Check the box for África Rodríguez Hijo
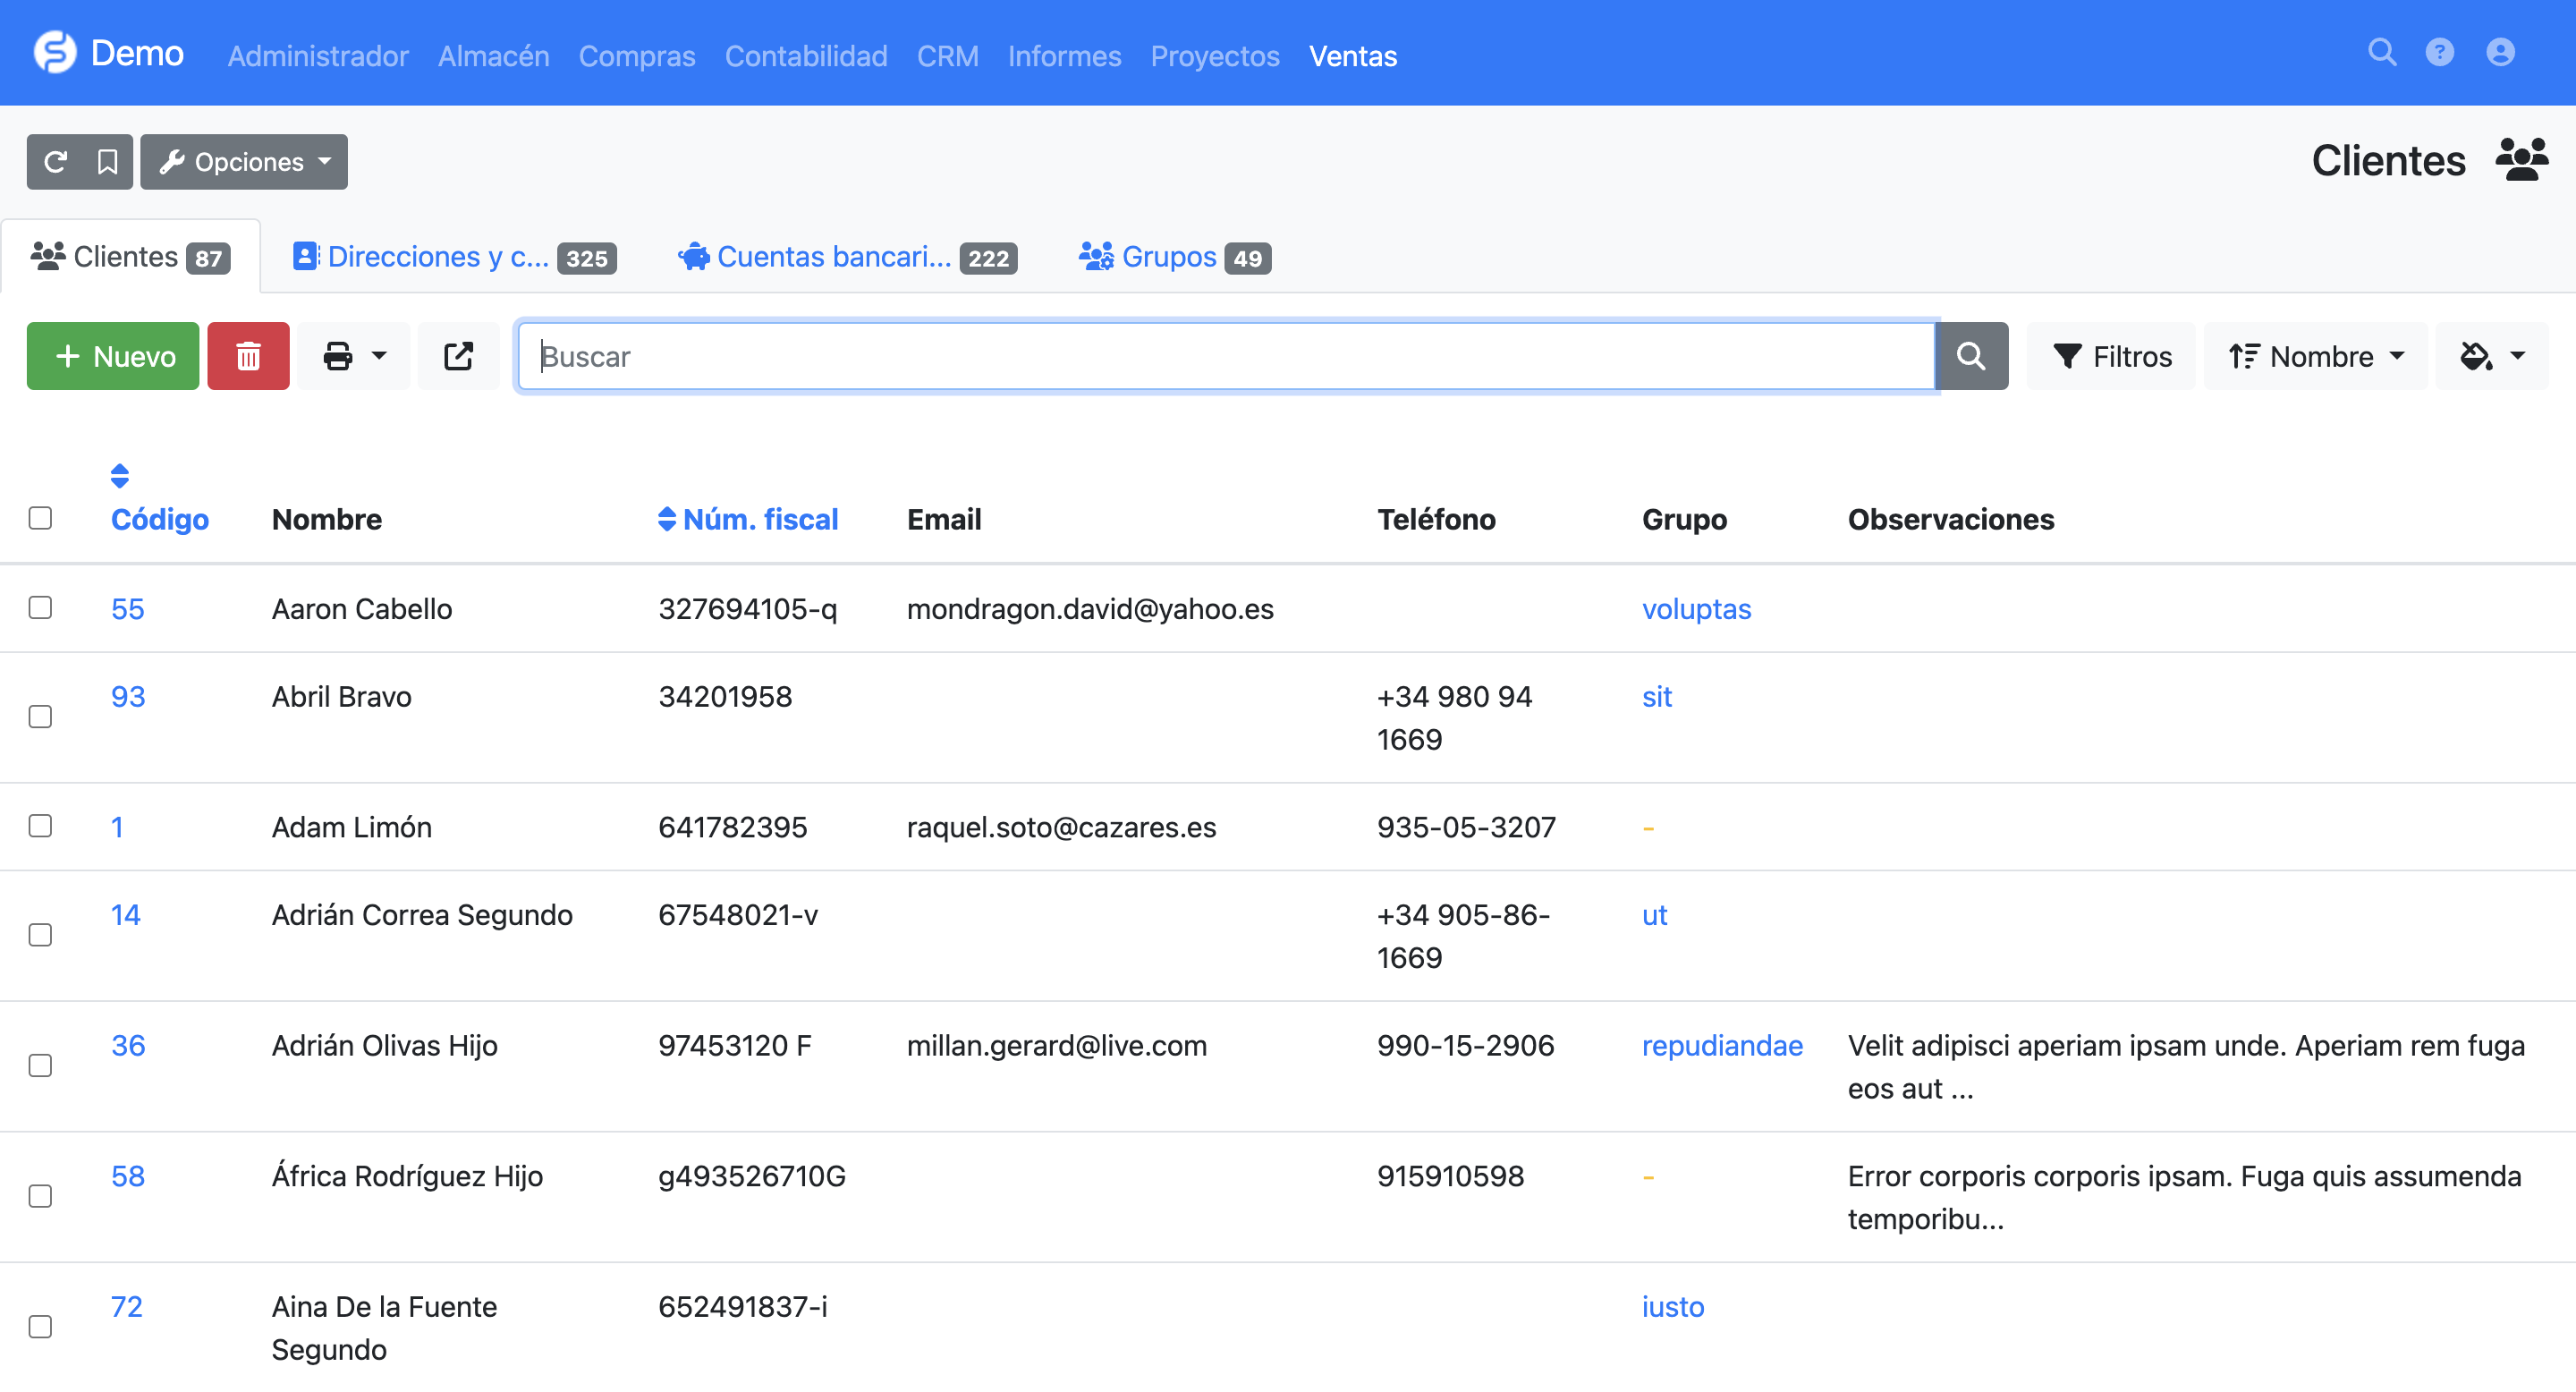 (x=40, y=1197)
